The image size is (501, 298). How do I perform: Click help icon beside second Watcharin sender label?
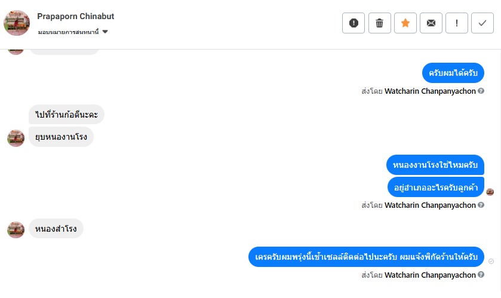[481, 205]
